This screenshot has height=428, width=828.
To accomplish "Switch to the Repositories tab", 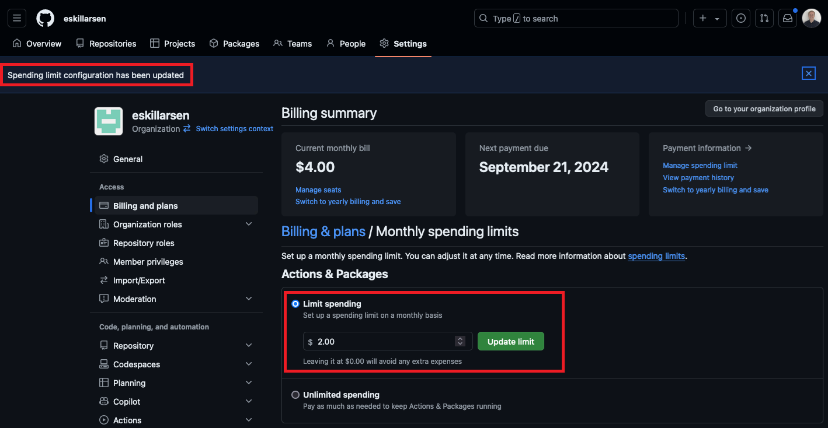I will click(106, 44).
